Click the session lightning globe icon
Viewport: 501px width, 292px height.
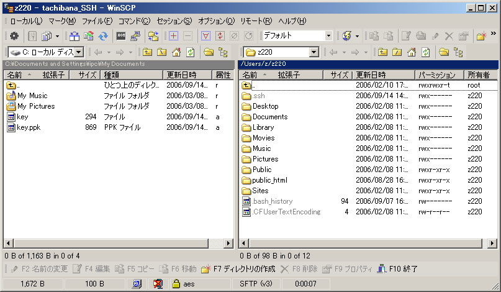[x=347, y=36]
